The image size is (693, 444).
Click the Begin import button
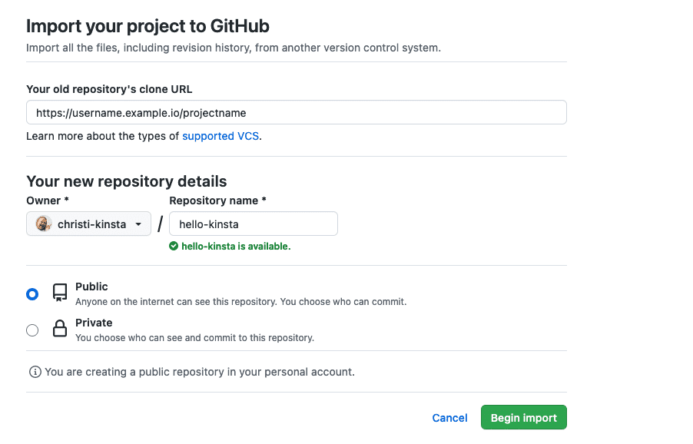523,417
